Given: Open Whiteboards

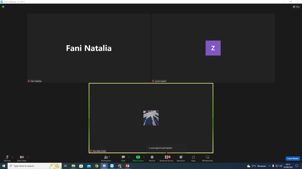Looking at the screenshot, I should (x=208, y=158).
